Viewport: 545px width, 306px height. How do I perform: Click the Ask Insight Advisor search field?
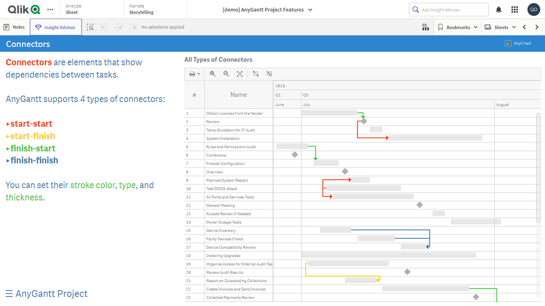click(x=449, y=10)
